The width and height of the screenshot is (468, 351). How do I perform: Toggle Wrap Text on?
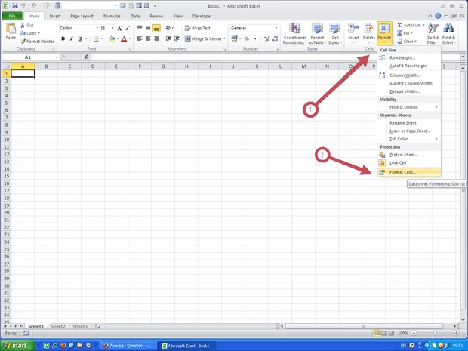point(200,28)
